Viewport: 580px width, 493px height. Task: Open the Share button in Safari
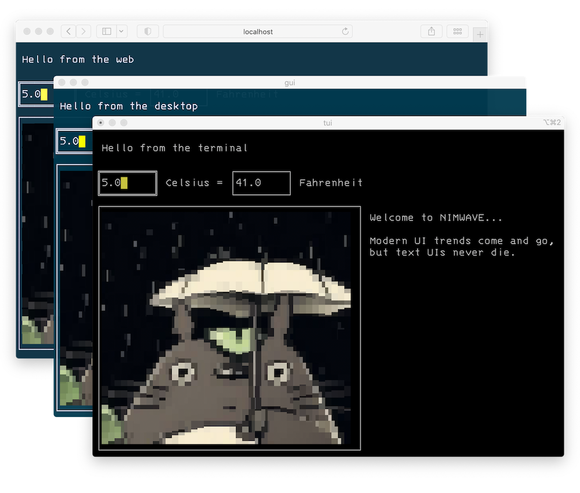coord(432,31)
